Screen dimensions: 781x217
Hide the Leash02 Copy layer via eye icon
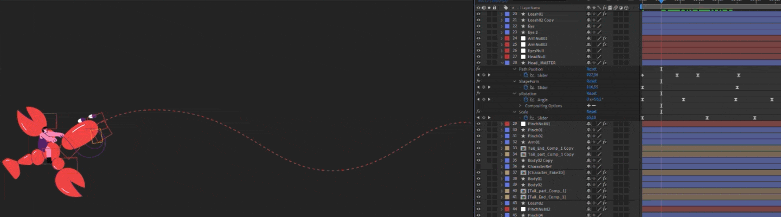[478, 20]
